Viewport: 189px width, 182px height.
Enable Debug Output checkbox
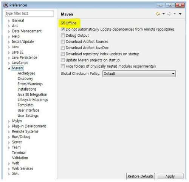[63, 35]
